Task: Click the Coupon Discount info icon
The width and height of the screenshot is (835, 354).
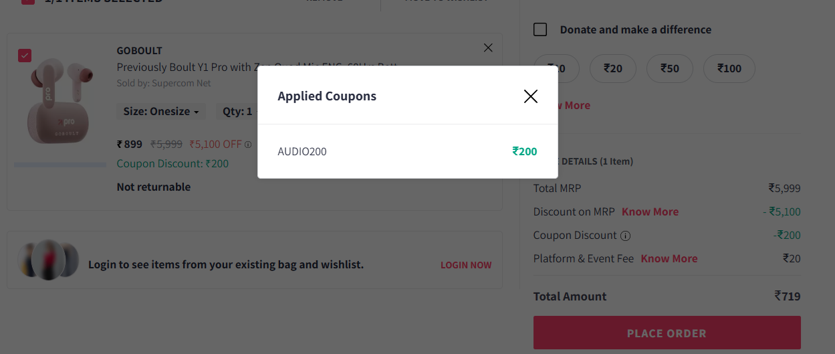Action: [x=626, y=236]
